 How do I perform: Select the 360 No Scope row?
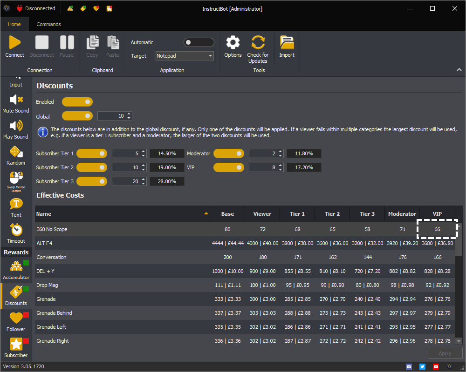(245, 229)
